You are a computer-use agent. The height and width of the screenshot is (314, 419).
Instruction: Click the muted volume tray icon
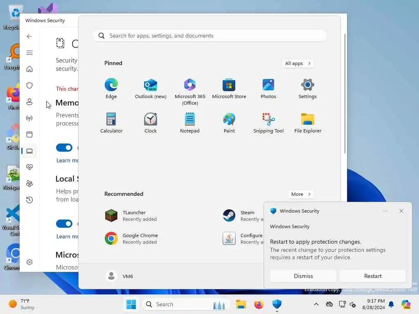[x=353, y=304]
